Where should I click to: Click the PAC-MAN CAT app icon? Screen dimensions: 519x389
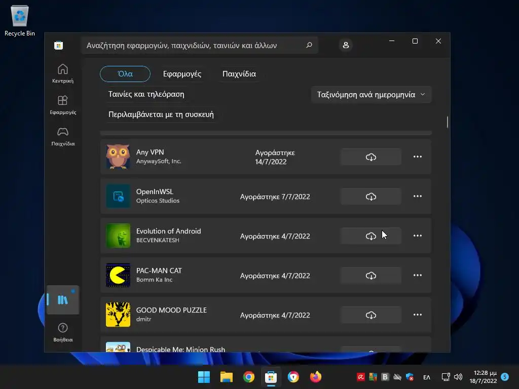[x=118, y=275]
